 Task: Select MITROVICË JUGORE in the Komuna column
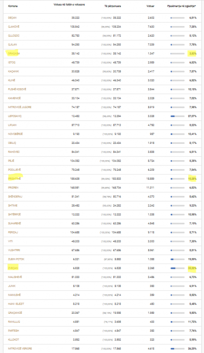point(20,107)
